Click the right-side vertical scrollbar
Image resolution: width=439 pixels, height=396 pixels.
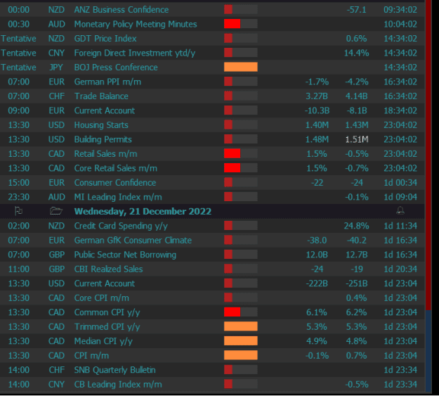click(x=428, y=196)
